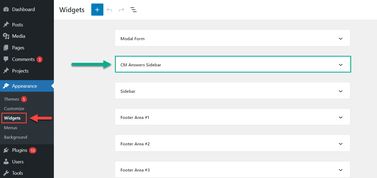Click the "Sidebar" widget area title
377x178 pixels.
pyautogui.click(x=128, y=91)
